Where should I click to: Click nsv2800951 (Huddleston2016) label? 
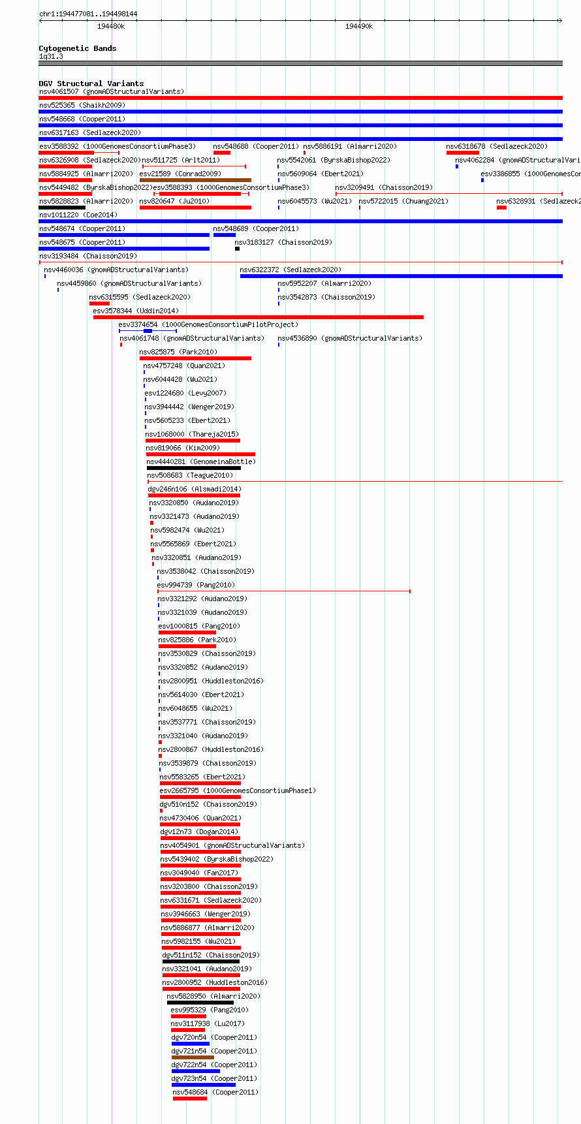point(211,681)
